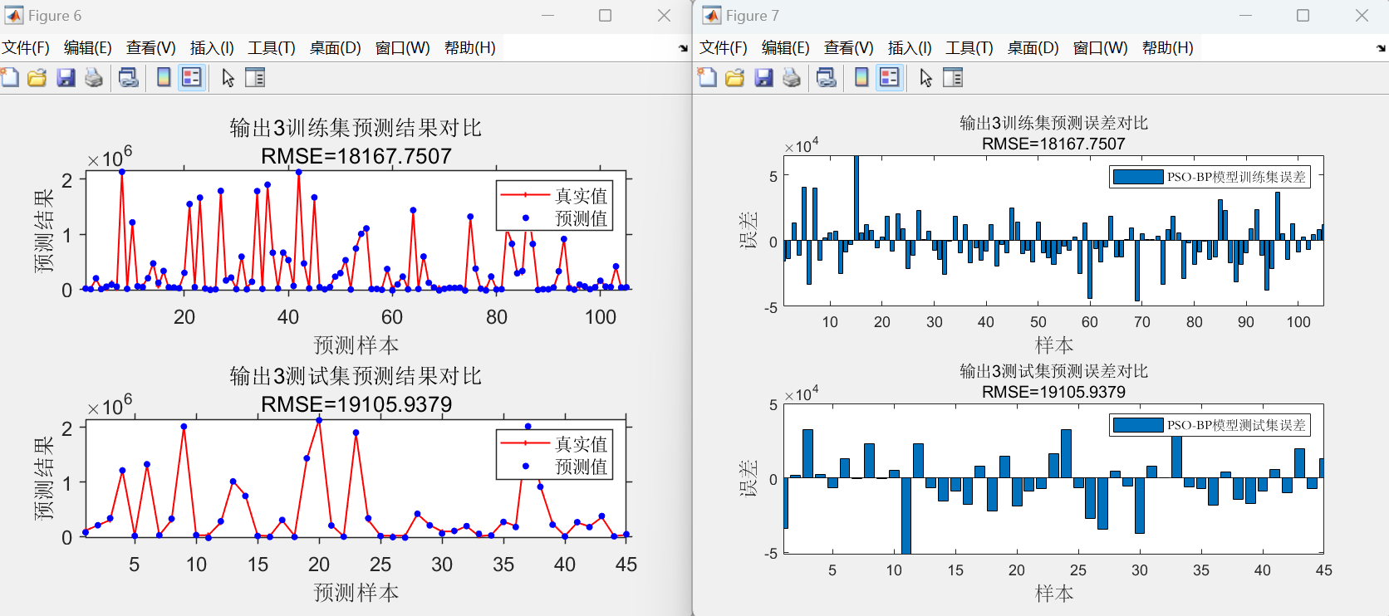The image size is (1389, 616).
Task: Toggle Insert Legend in Figure 6 toolbar
Action: coord(192,78)
